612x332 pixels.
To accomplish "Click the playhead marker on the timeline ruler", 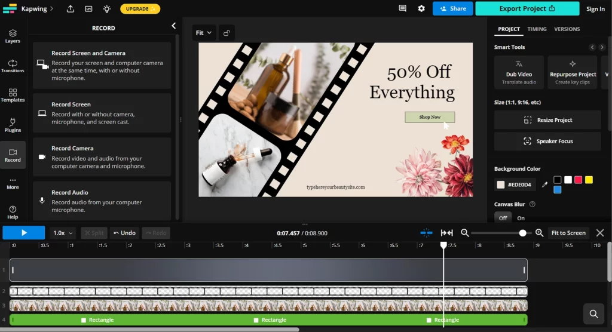I will pyautogui.click(x=443, y=245).
